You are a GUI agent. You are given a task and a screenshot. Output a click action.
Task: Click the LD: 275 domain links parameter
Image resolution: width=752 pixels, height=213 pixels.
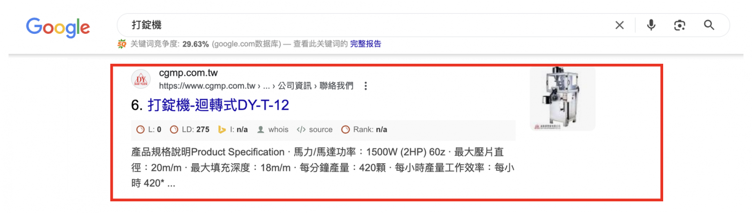tap(190, 129)
